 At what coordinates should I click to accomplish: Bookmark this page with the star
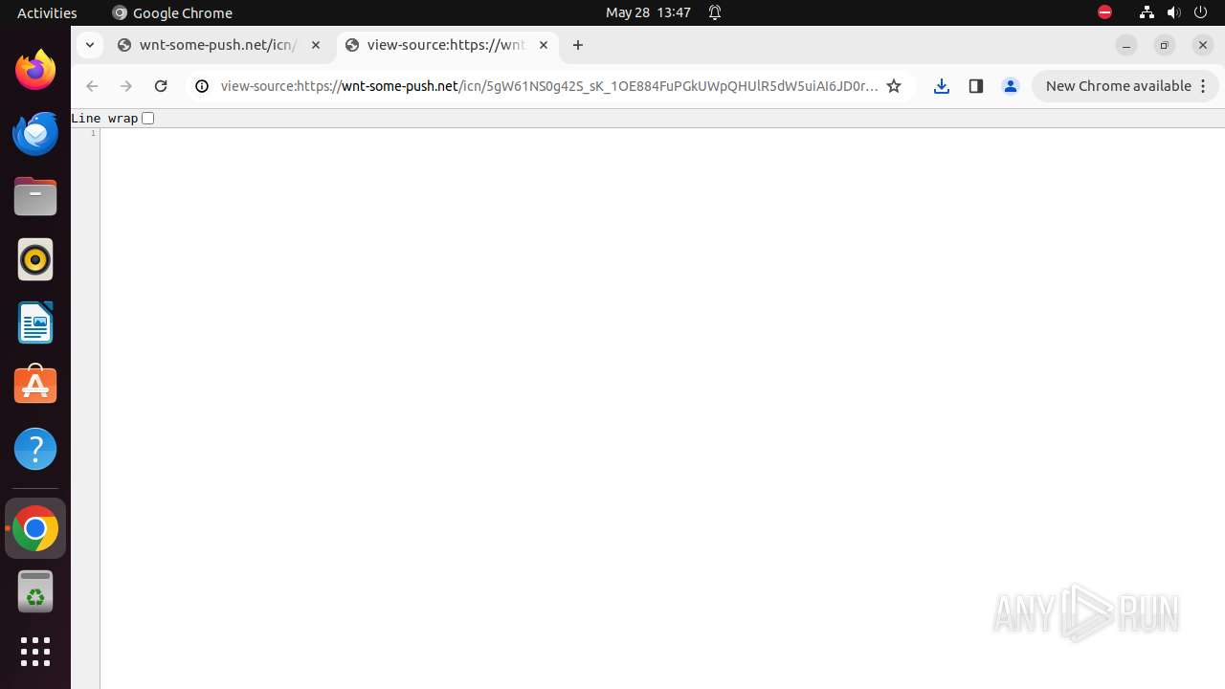(894, 86)
